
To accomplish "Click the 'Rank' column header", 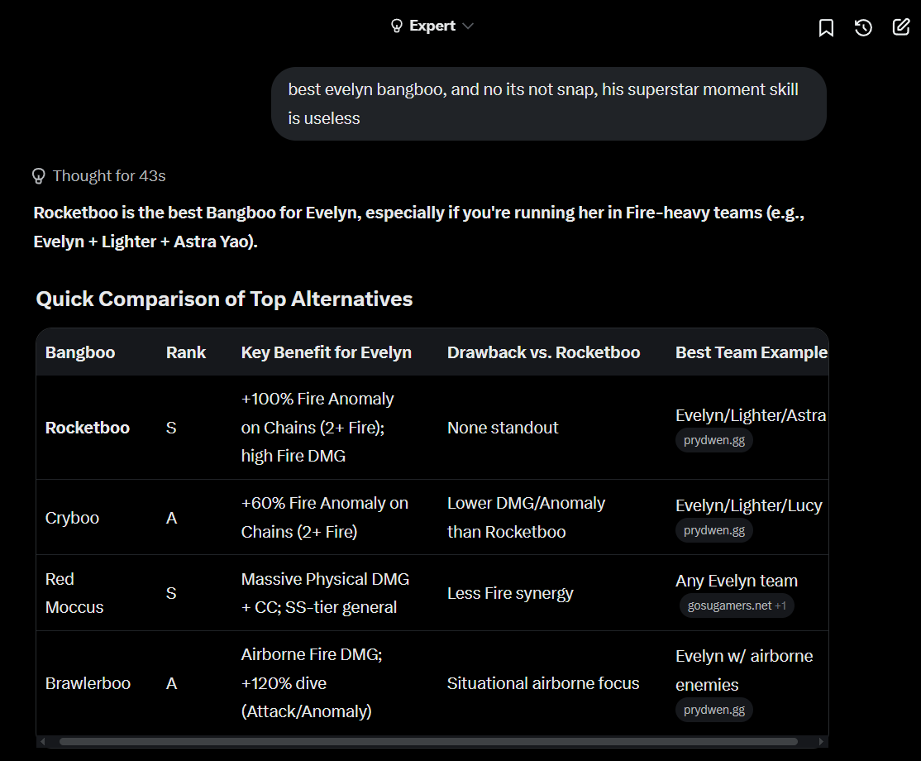I will [x=186, y=352].
